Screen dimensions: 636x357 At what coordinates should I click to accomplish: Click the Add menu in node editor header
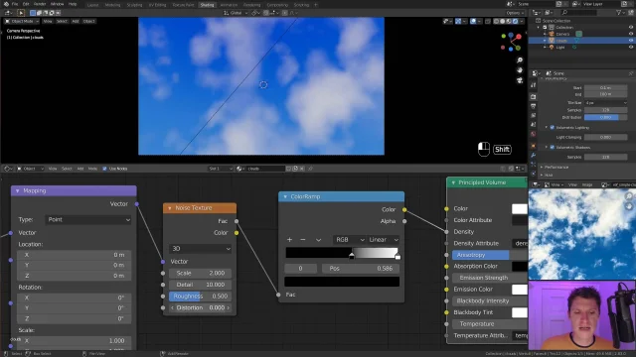coord(80,169)
